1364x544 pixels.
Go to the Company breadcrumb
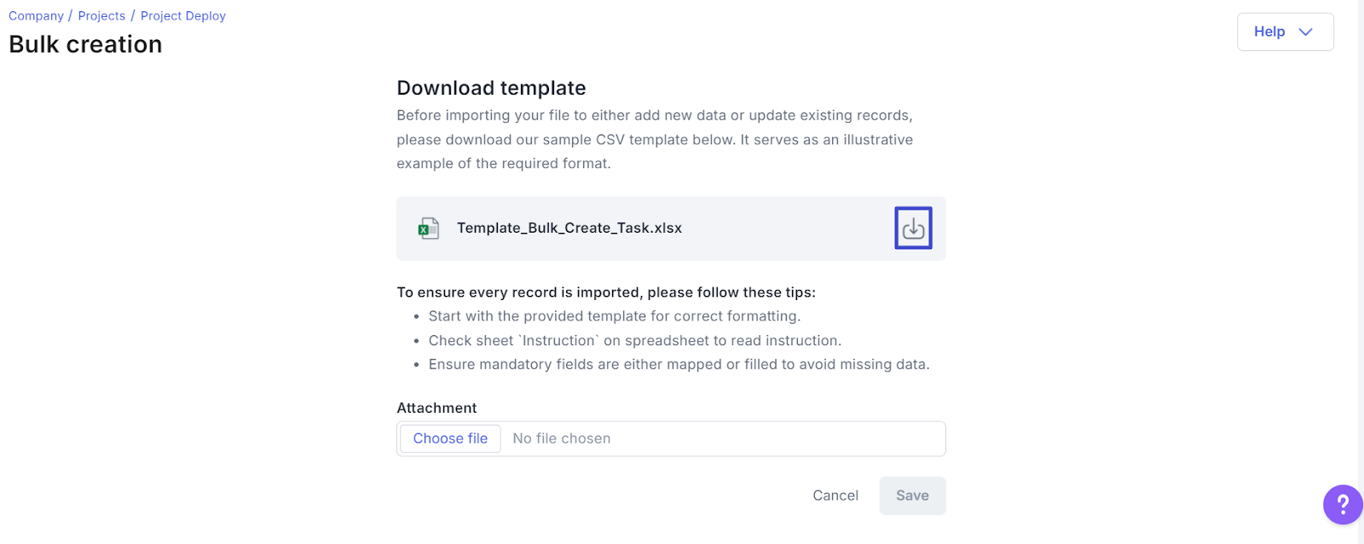(x=36, y=16)
